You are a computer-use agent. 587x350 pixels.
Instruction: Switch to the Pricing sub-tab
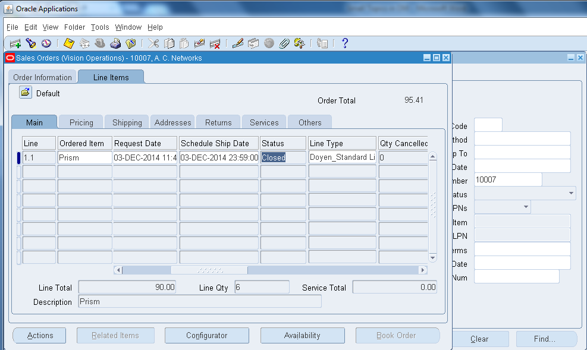[81, 122]
